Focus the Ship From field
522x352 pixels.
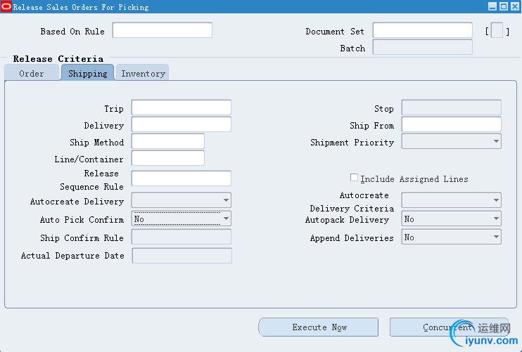tap(452, 124)
